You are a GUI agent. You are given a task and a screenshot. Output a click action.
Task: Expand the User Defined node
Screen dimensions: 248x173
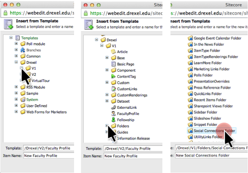click(x=16, y=105)
